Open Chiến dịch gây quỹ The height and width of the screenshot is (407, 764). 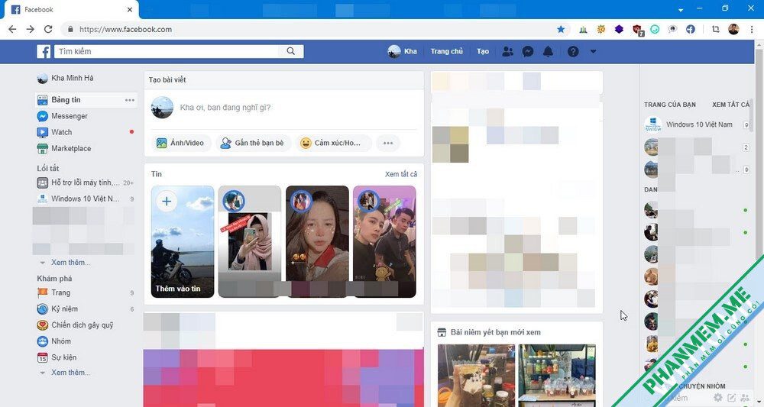click(75, 325)
